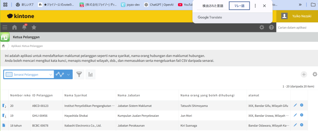The image size is (318, 131).
Task: Open Google Translate options three-dot menu
Action: (255, 6)
